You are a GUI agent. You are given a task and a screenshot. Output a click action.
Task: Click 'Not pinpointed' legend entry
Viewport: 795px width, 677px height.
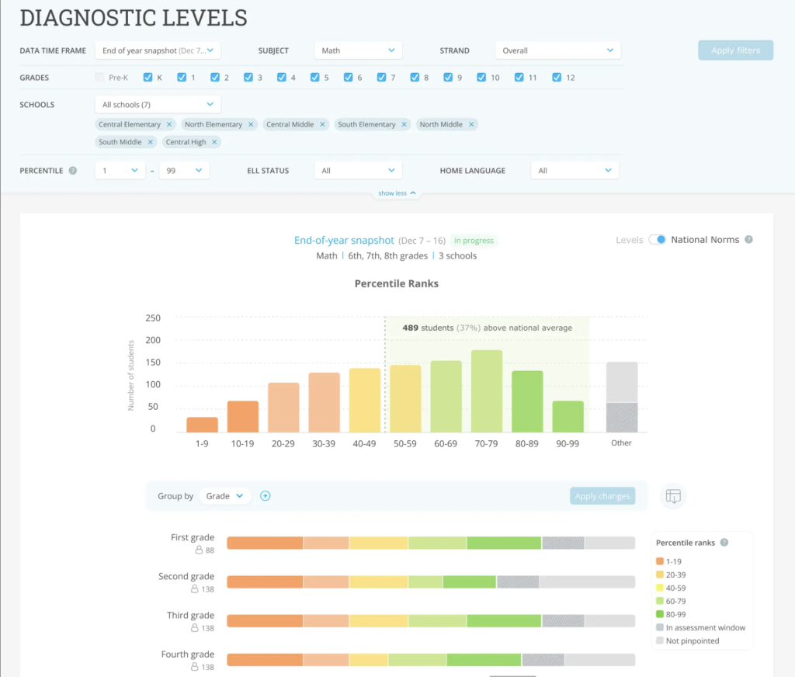[x=688, y=641]
